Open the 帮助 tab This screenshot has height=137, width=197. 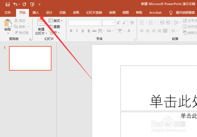pyautogui.click(x=139, y=13)
